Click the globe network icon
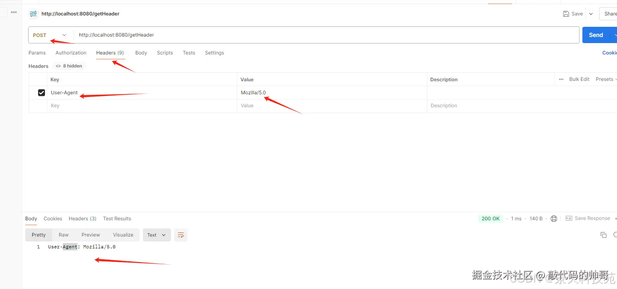The image size is (617, 289). tap(554, 219)
